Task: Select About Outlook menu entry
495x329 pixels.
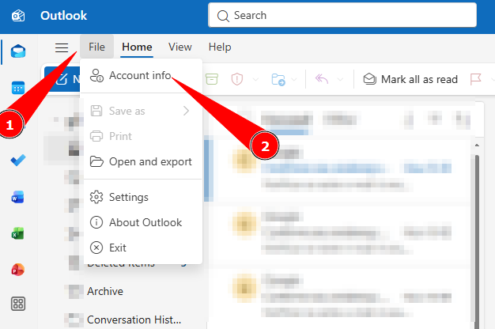Action: (142, 222)
